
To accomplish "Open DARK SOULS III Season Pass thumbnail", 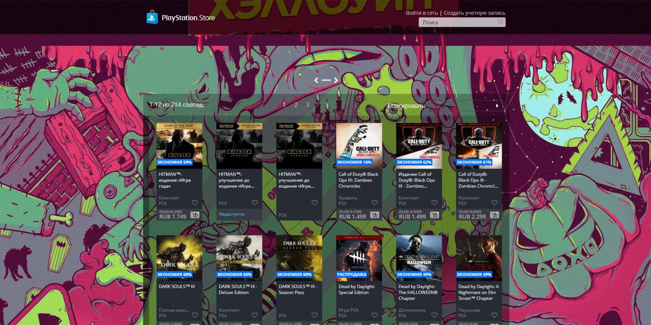I will click(299, 258).
